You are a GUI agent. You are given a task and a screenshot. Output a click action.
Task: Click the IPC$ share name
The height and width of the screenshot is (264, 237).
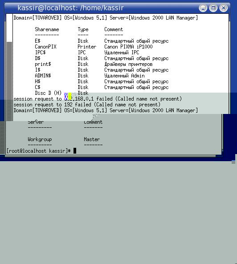coord(40,53)
